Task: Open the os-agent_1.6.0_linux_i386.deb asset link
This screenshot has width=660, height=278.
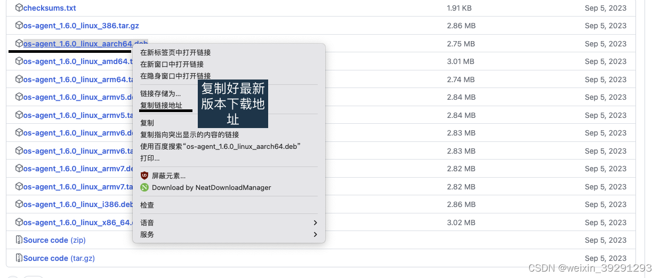Action: click(x=78, y=204)
